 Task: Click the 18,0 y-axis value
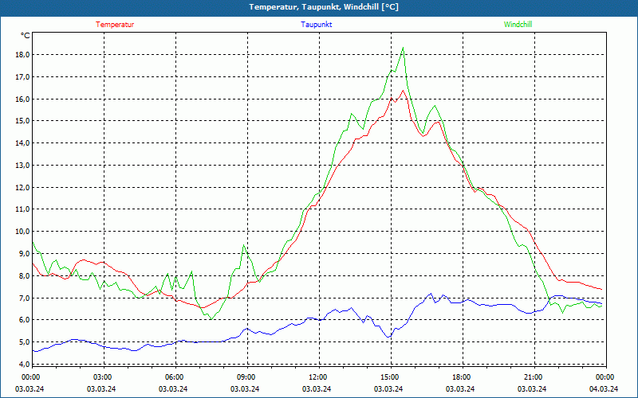click(22, 55)
